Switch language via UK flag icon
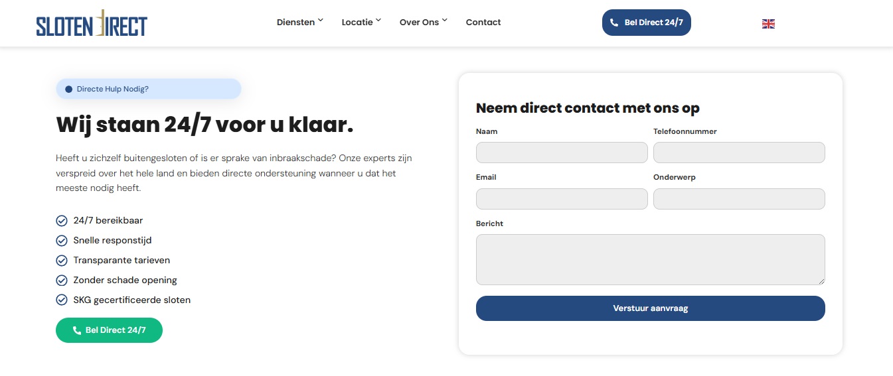893x376 pixels. click(768, 24)
